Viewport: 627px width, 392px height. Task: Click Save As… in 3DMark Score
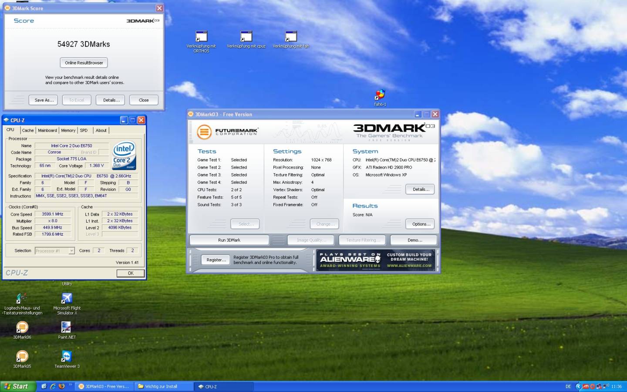coord(44,100)
